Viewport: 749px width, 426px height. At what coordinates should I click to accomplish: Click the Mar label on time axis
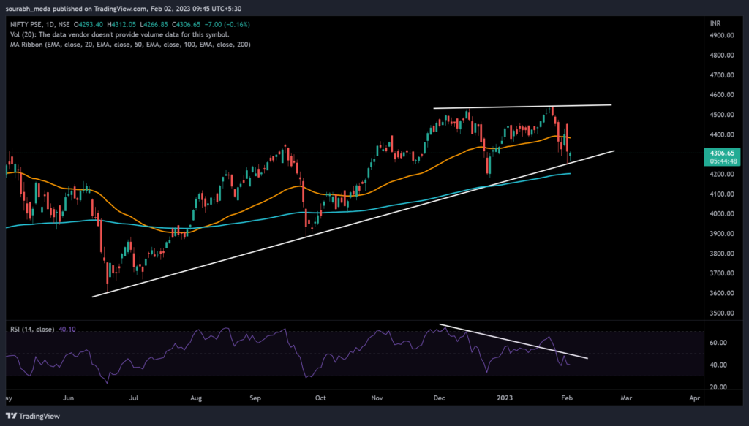coord(626,398)
